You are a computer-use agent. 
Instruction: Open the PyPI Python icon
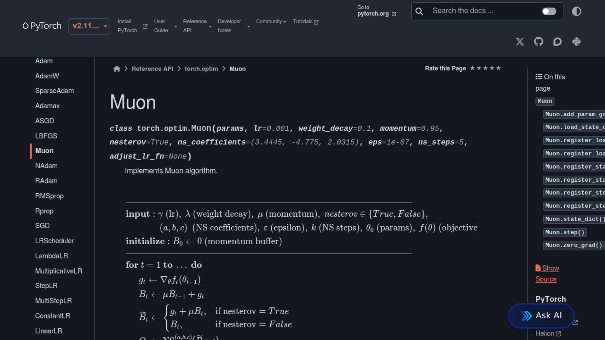(576, 42)
